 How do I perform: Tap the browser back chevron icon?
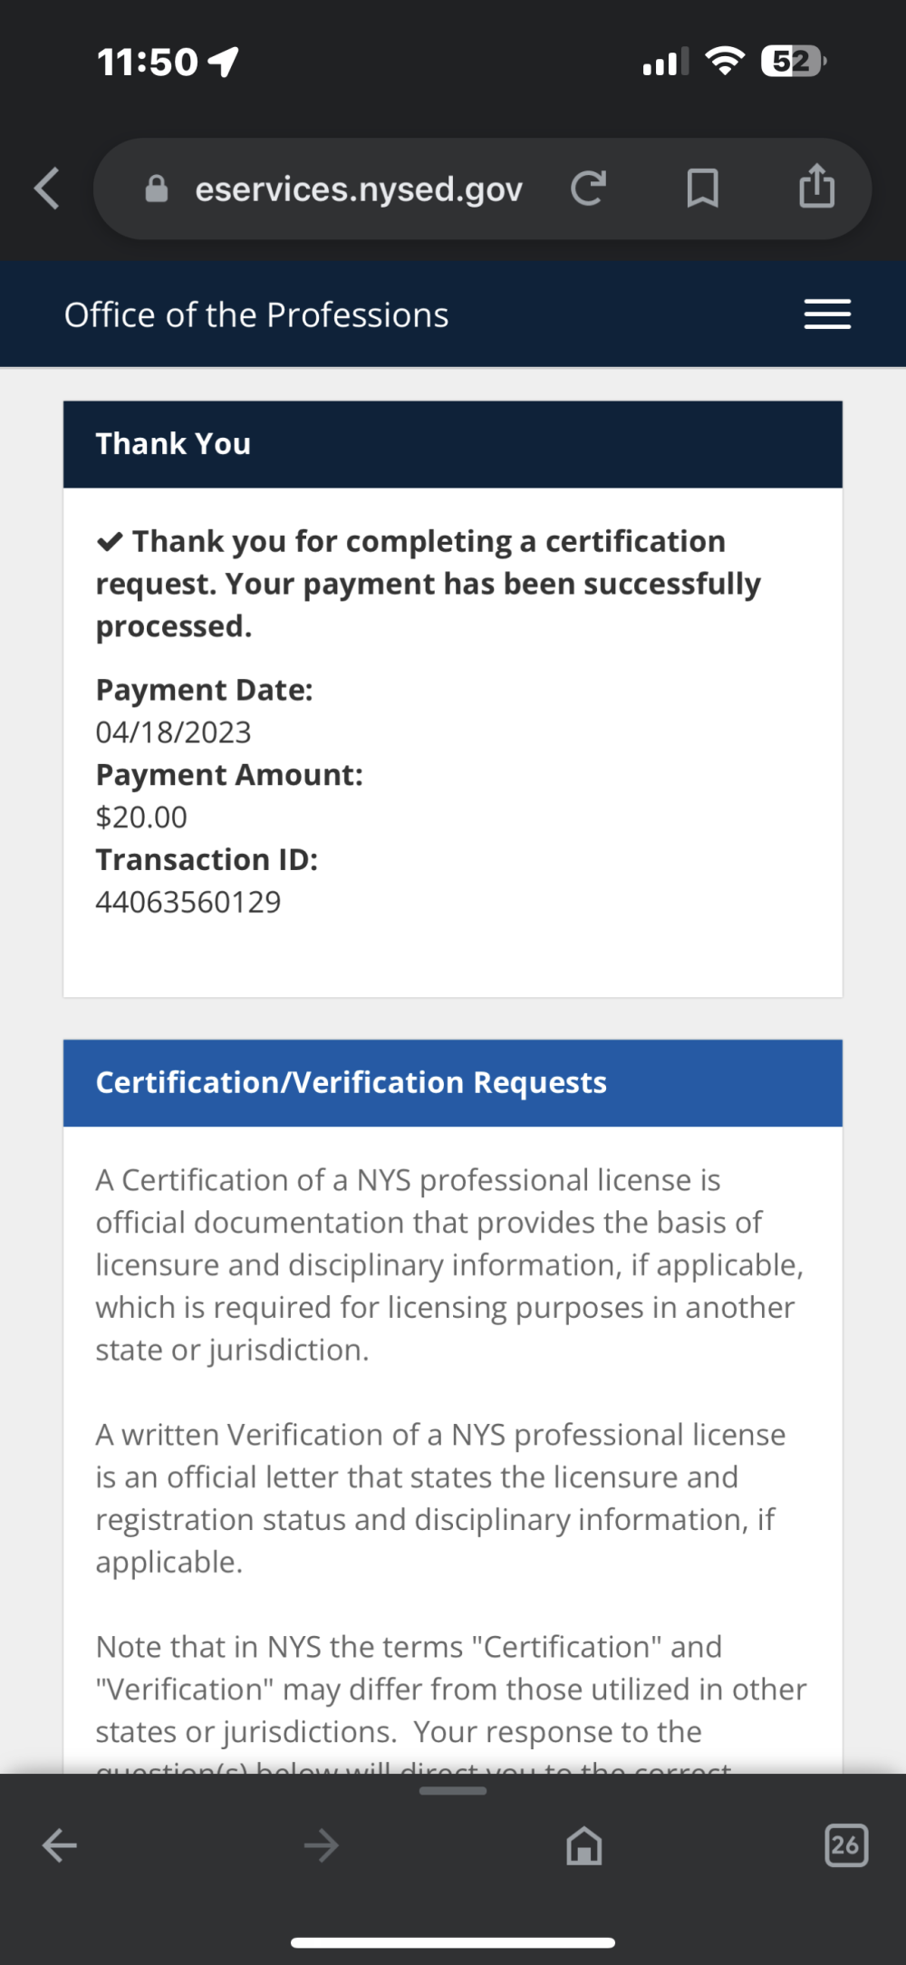[x=47, y=189]
